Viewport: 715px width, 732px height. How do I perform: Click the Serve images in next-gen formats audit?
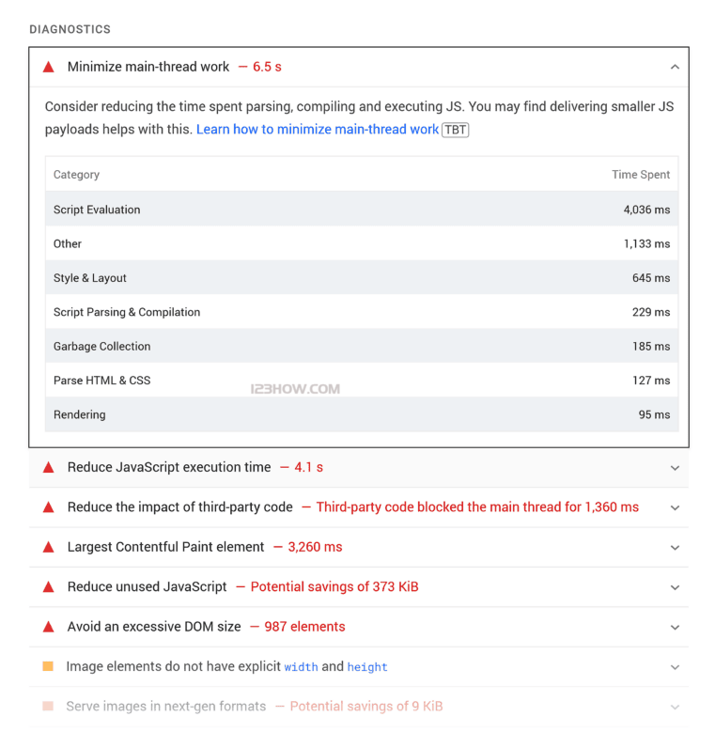click(166, 707)
